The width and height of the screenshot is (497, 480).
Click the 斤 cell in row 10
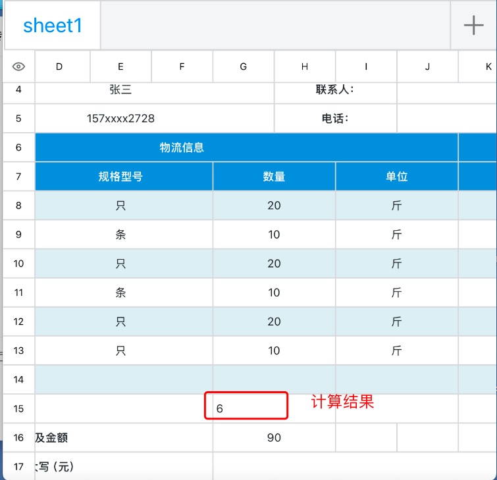pyautogui.click(x=397, y=264)
